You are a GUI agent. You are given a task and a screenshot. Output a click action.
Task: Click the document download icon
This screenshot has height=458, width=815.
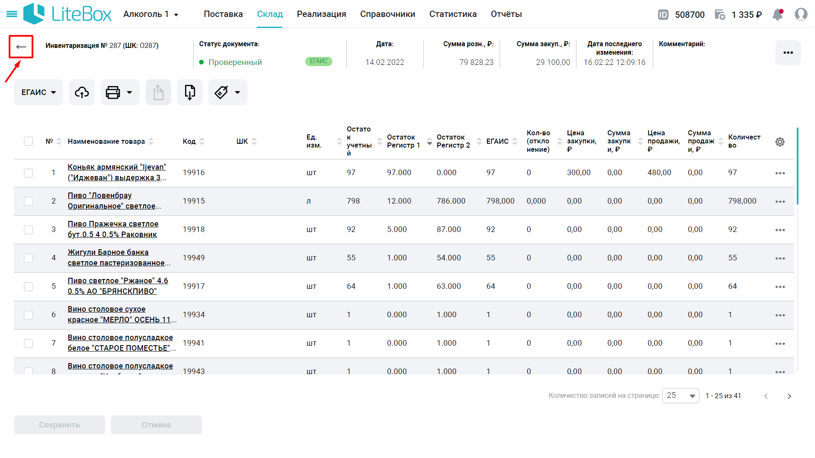(x=190, y=92)
